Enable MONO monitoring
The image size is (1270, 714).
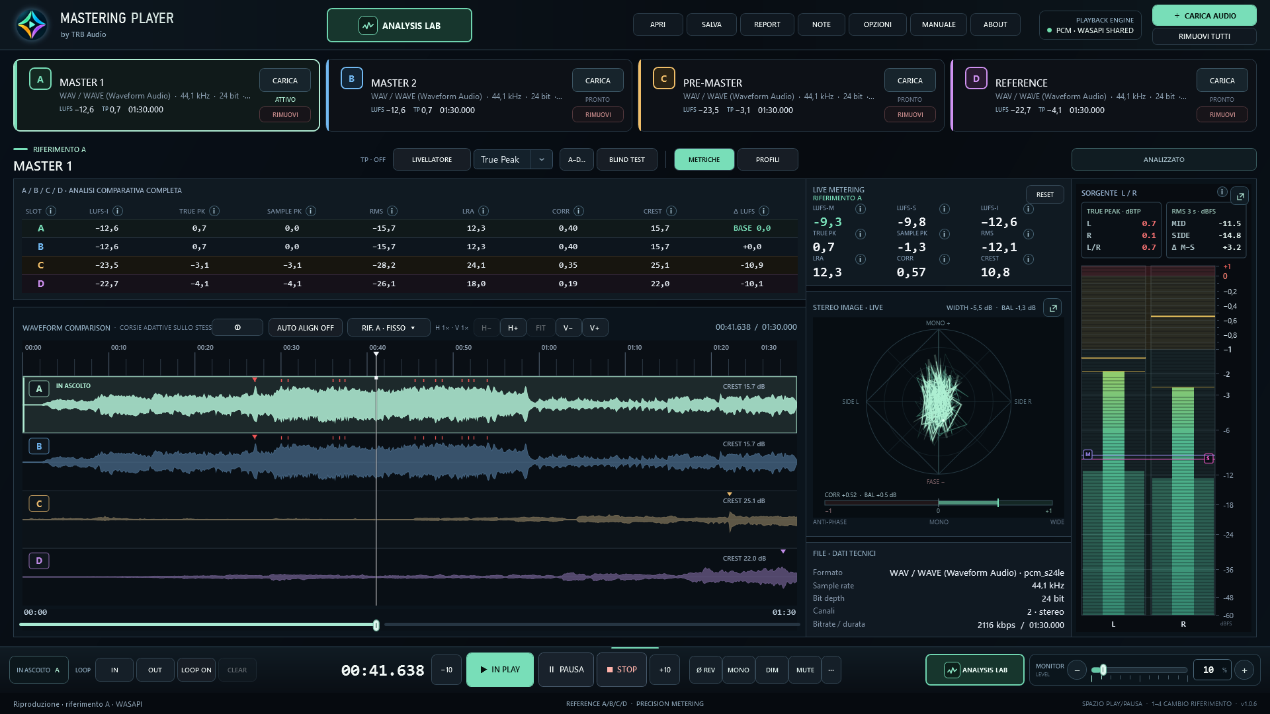click(x=738, y=670)
